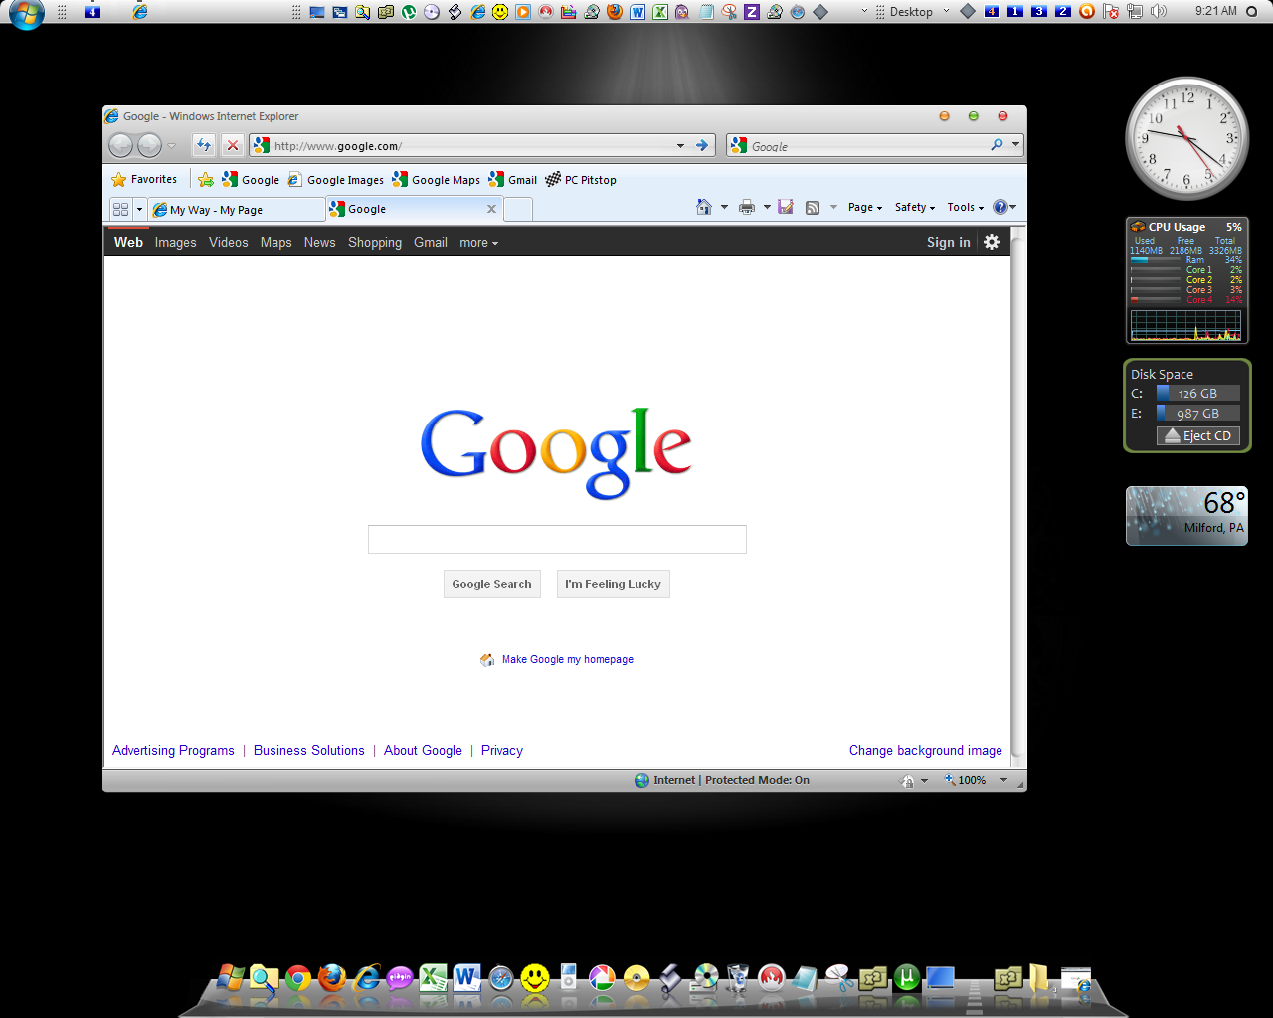Click the IE Home icon
This screenshot has height=1018, width=1273.
point(704,207)
